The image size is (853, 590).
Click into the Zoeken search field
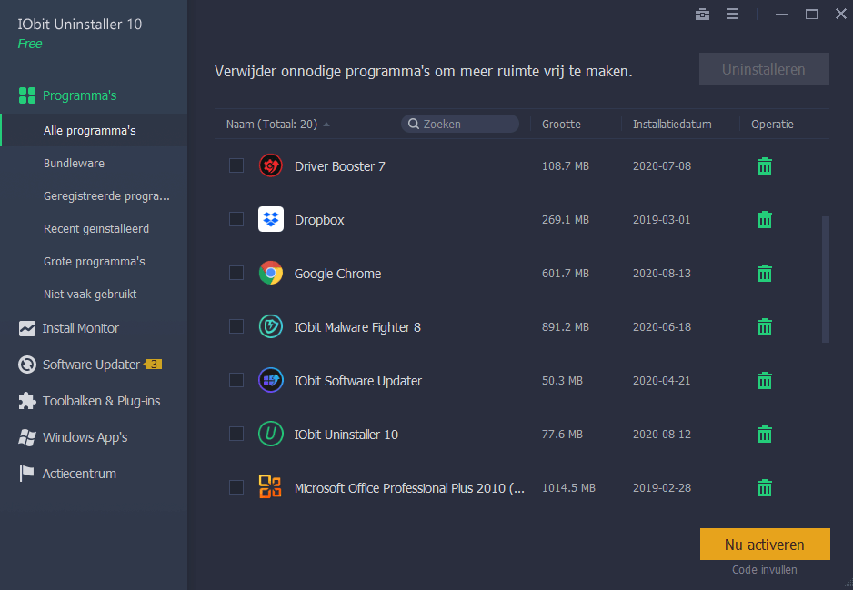click(x=459, y=124)
